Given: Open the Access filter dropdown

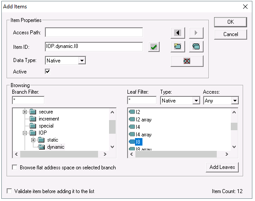Looking at the screenshot, I should click(235, 101).
